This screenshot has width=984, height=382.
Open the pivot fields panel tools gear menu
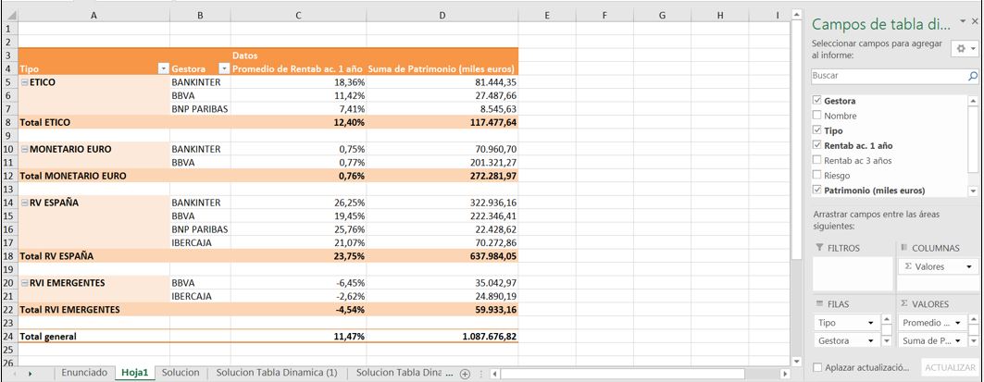pyautogui.click(x=965, y=48)
